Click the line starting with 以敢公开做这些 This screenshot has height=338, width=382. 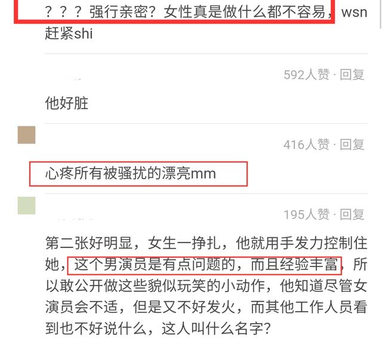point(206,286)
